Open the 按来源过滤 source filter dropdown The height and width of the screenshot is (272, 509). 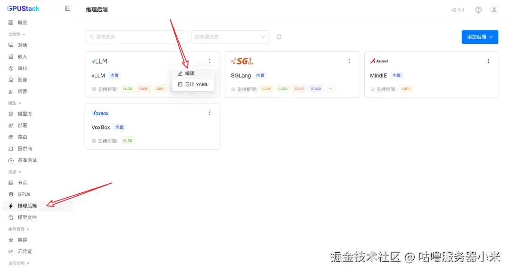pos(230,37)
